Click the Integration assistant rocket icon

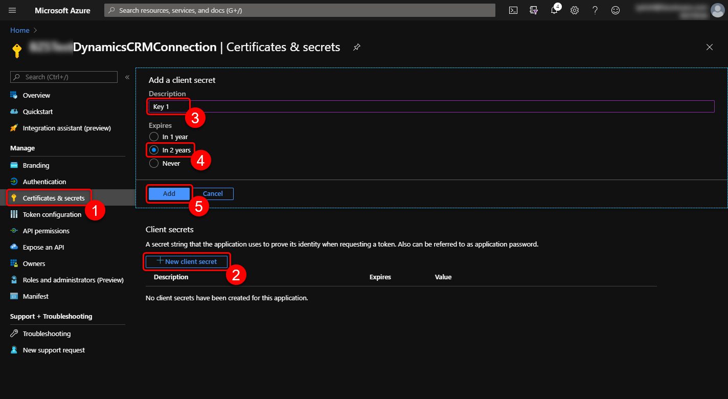[14, 128]
